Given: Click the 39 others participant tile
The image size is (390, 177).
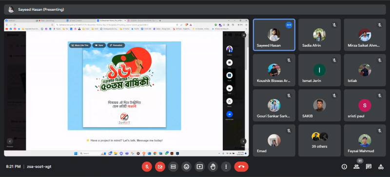Looking at the screenshot, I should 319,140.
